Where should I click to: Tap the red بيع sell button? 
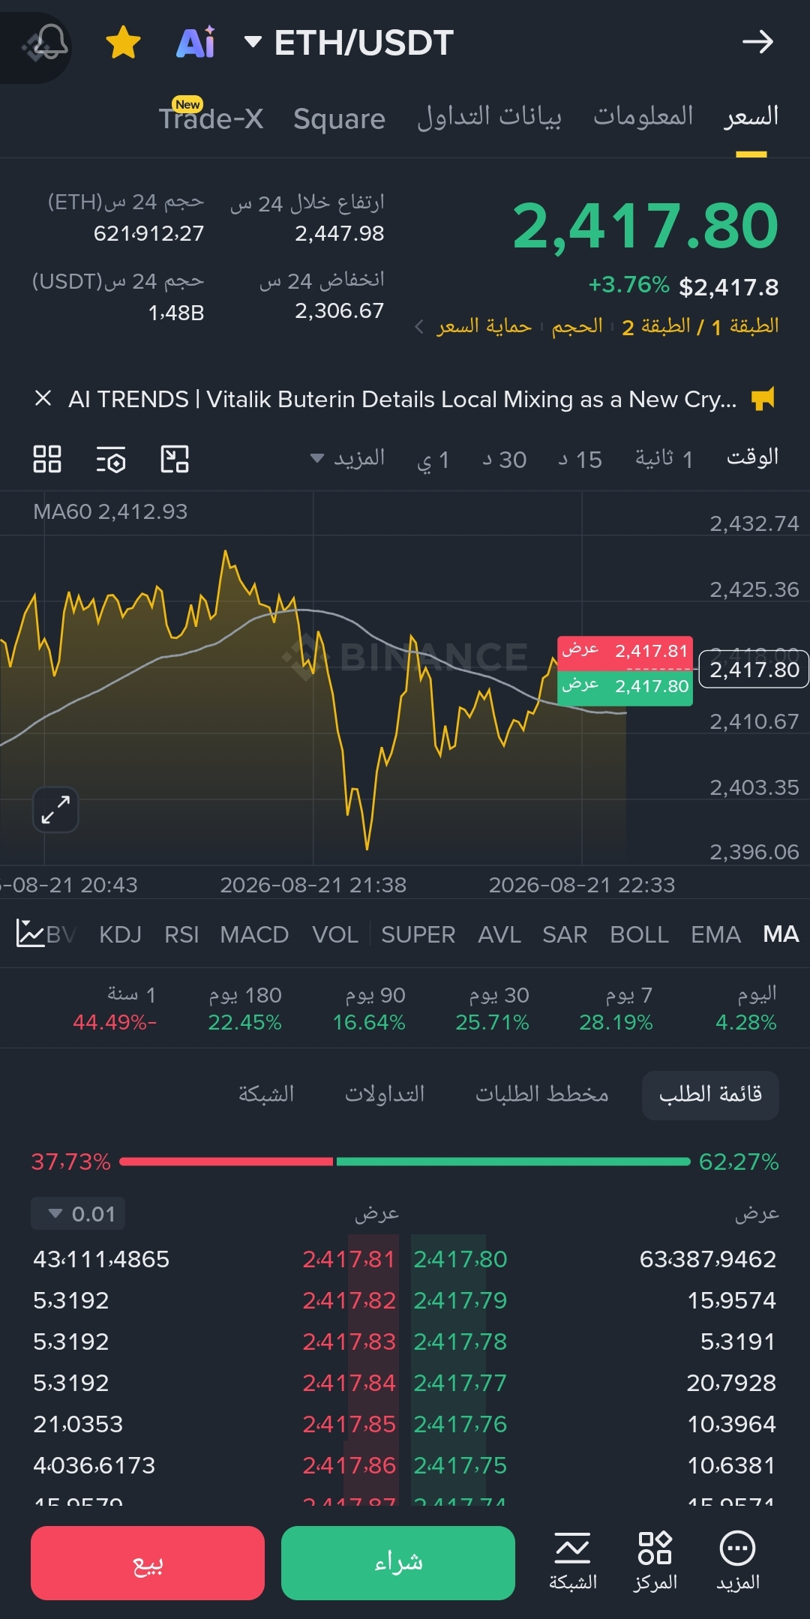tap(148, 1563)
